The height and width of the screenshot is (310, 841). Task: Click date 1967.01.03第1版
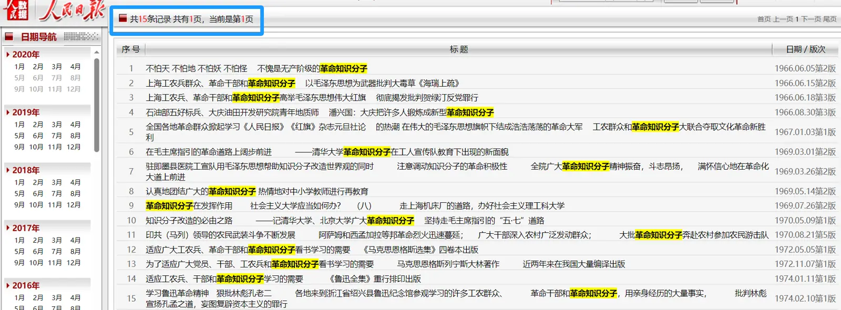tap(805, 132)
